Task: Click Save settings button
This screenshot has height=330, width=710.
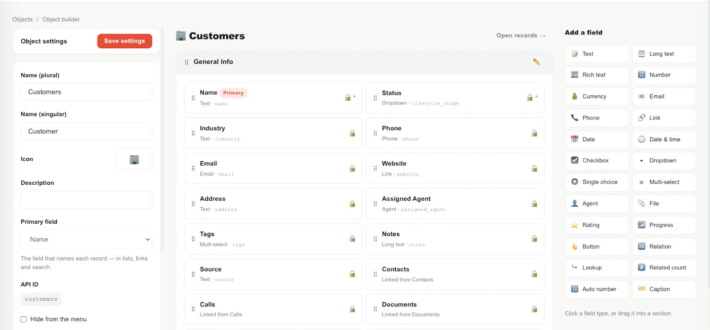Action: (x=125, y=41)
